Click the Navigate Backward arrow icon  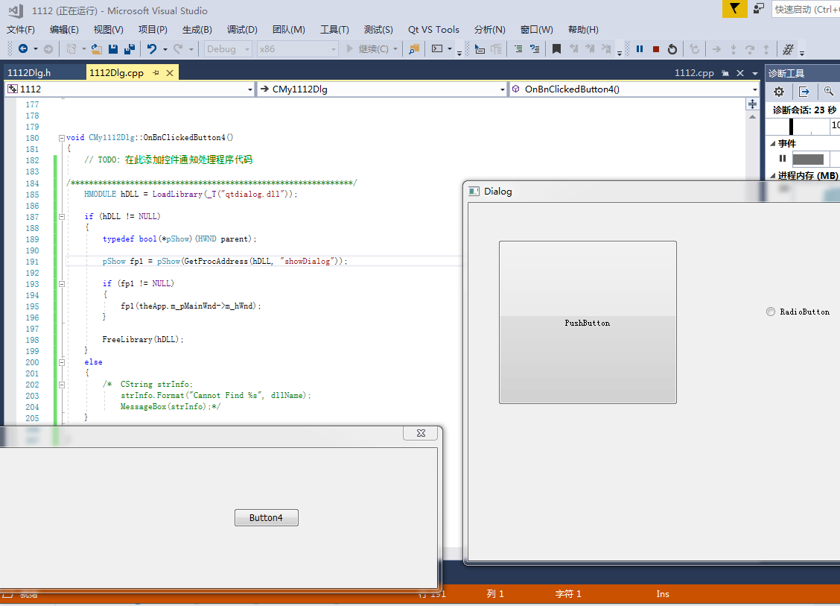click(x=22, y=49)
